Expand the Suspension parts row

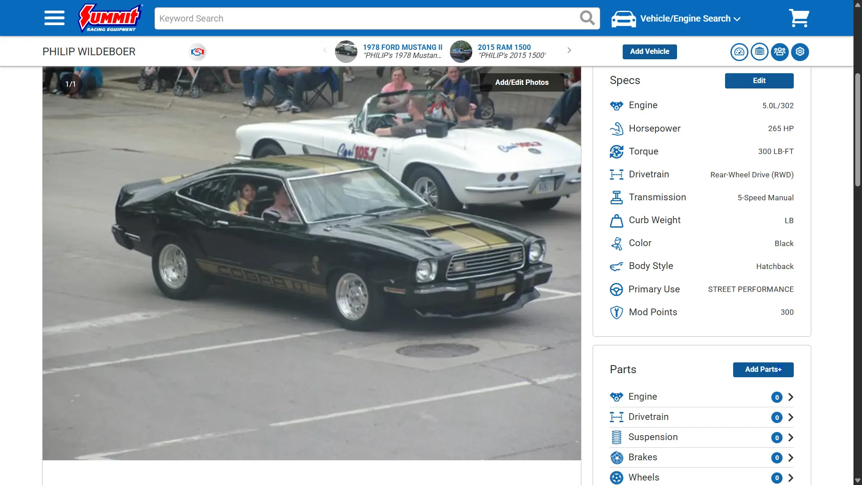(702, 437)
